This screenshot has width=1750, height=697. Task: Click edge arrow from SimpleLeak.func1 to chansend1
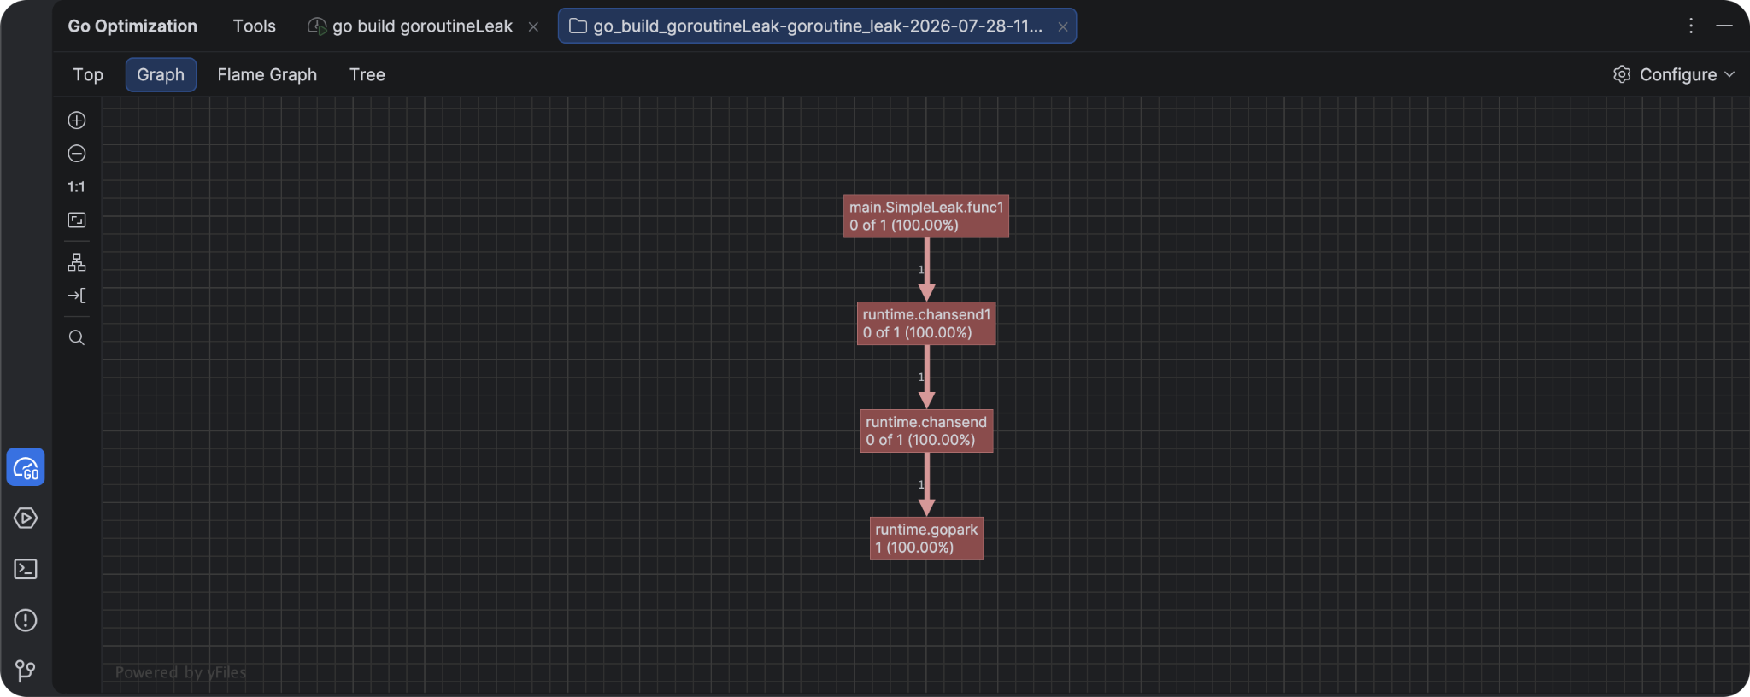[926, 270]
